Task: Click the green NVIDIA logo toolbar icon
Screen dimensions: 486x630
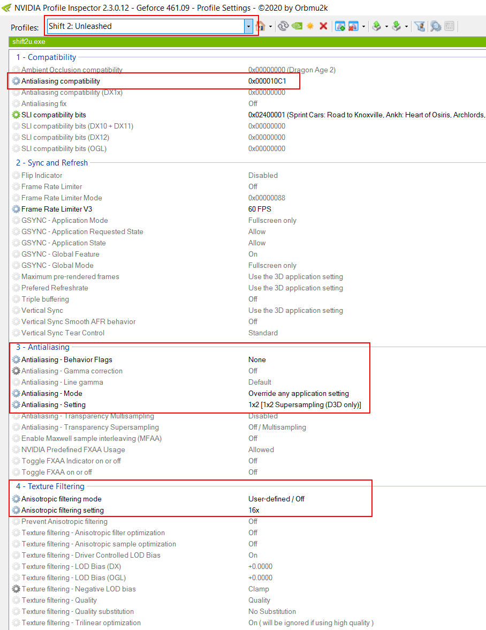Action: click(297, 26)
